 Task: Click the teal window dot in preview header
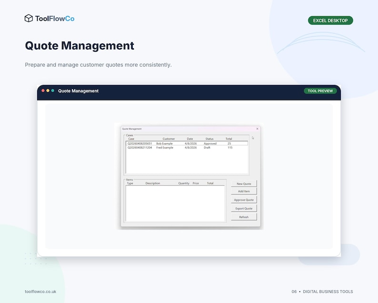click(x=52, y=91)
